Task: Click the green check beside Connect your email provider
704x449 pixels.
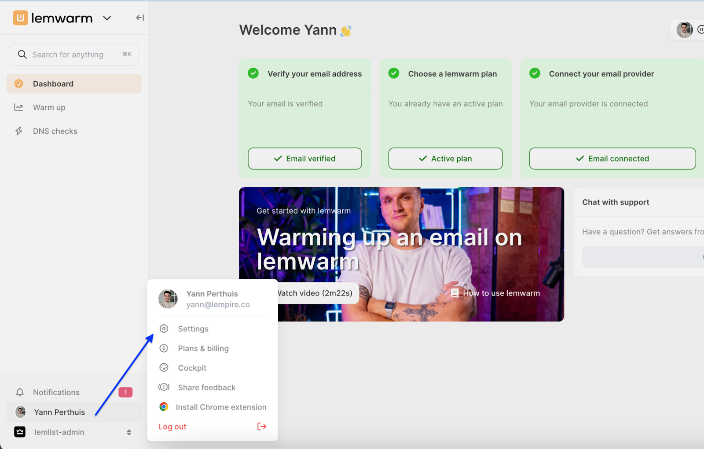Action: coord(535,73)
